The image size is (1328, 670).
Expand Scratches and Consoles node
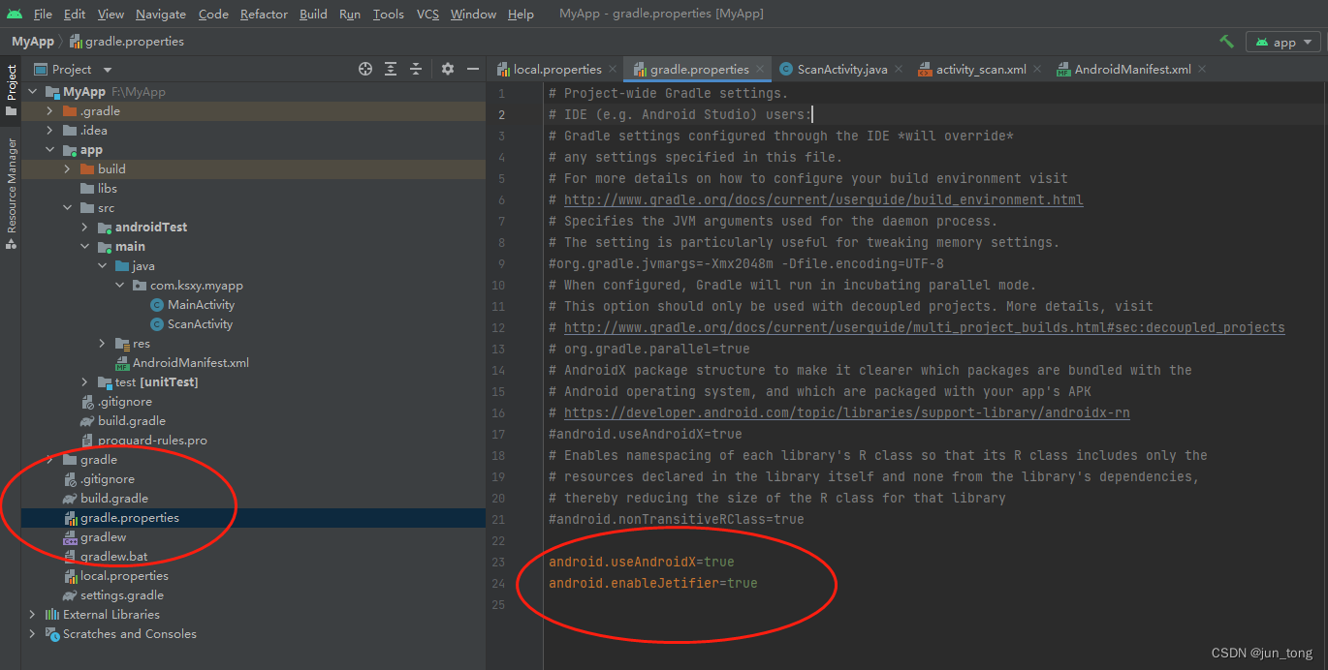coord(32,634)
